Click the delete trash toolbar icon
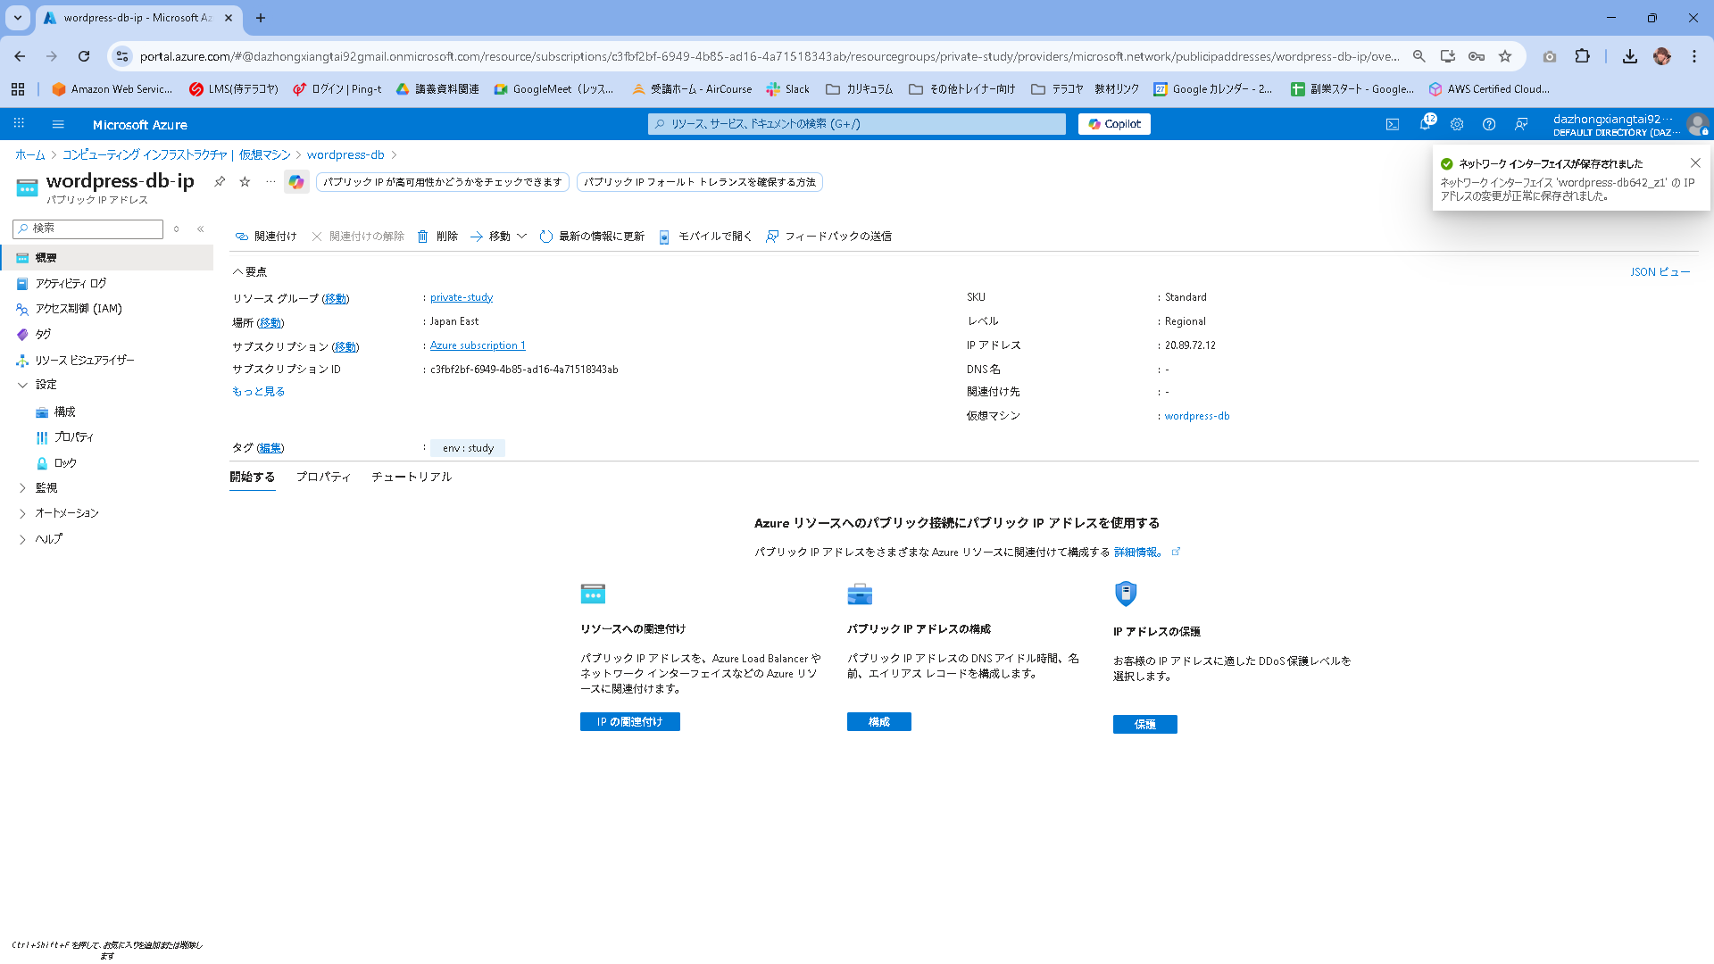1714x964 pixels. (423, 237)
